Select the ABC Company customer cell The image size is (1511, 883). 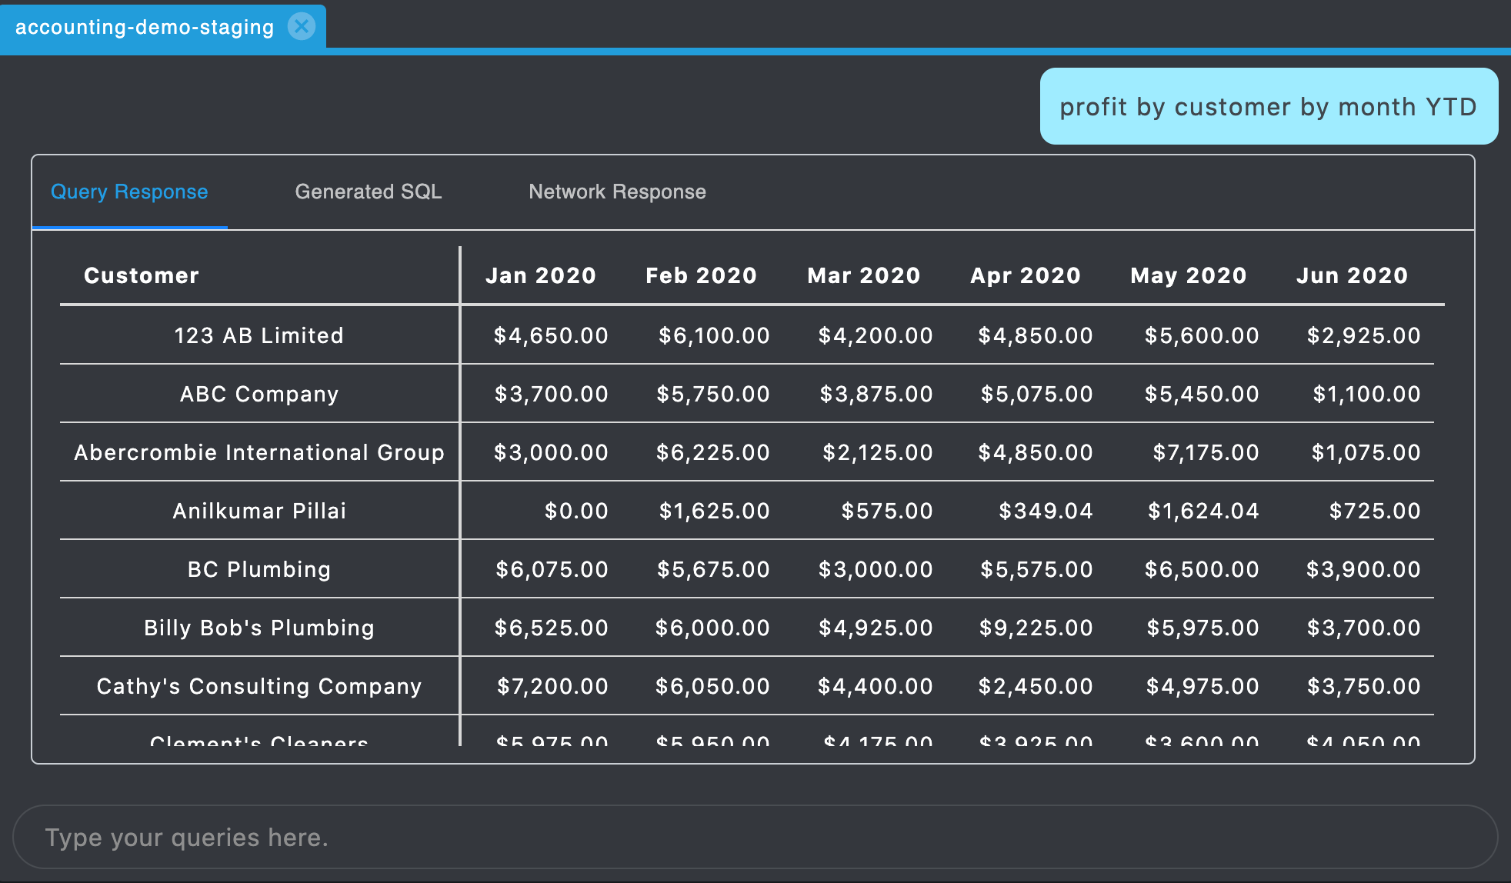click(x=259, y=394)
